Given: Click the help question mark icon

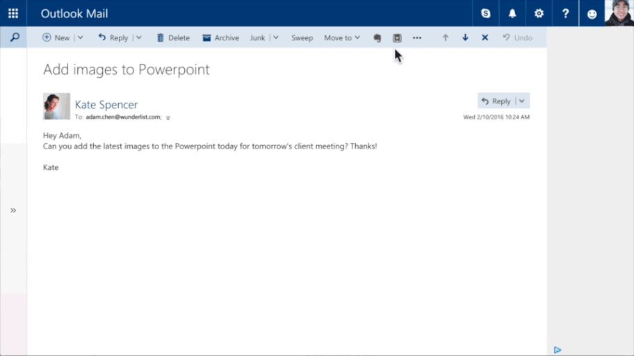Looking at the screenshot, I should [x=565, y=14].
